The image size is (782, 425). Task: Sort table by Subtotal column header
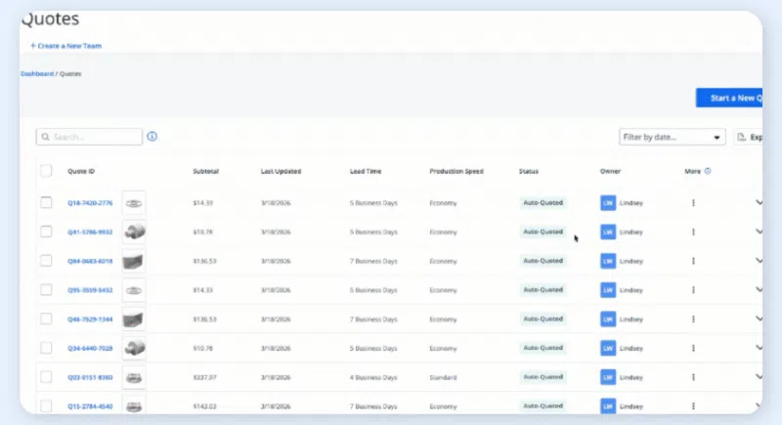[x=205, y=171]
